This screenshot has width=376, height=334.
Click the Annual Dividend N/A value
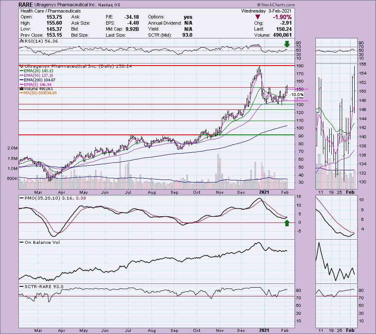tap(188, 23)
